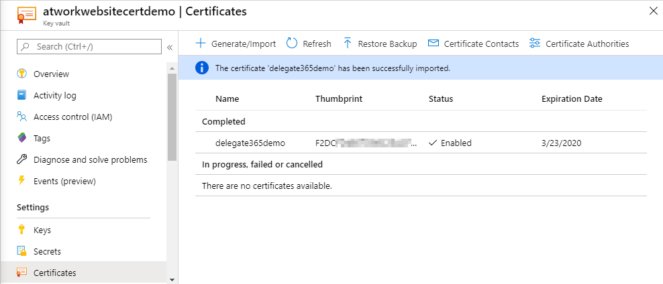Click the Refresh circular arrow icon
663x284 pixels.
[292, 44]
